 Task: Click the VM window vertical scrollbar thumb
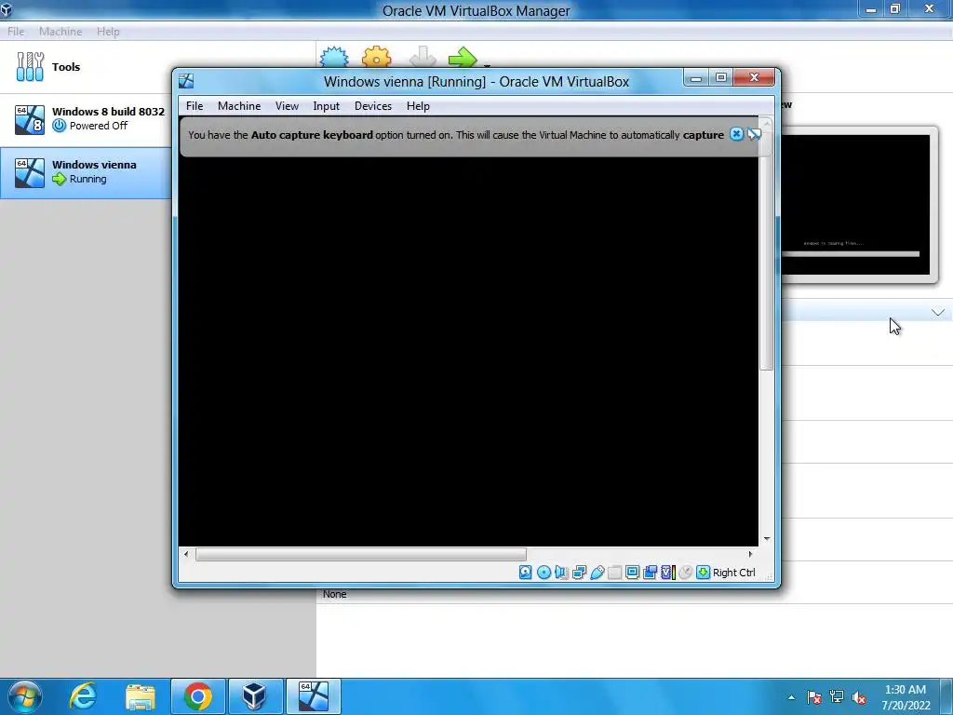(767, 250)
